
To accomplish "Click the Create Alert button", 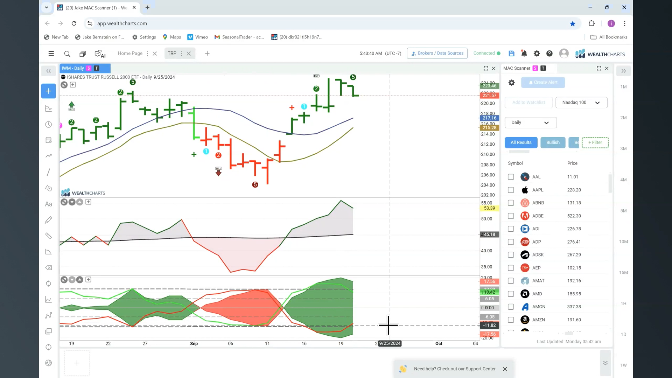I will pos(543,83).
